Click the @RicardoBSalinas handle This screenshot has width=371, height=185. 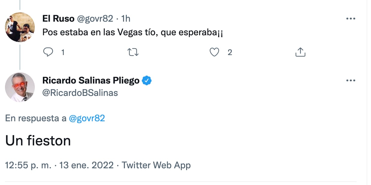(x=79, y=92)
